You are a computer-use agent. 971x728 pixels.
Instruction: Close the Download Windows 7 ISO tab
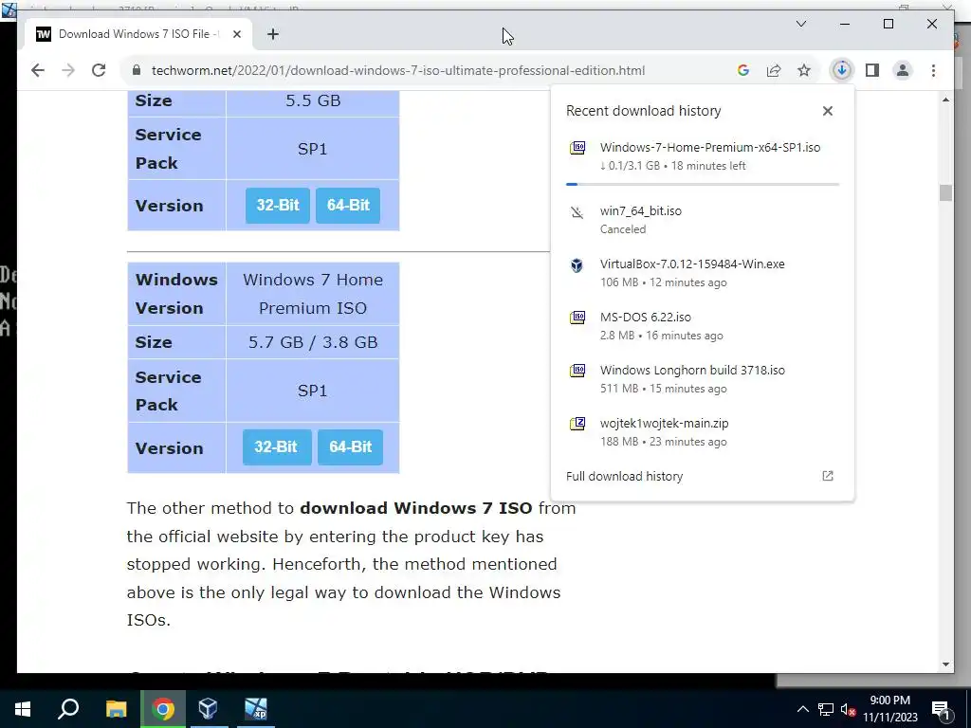236,34
